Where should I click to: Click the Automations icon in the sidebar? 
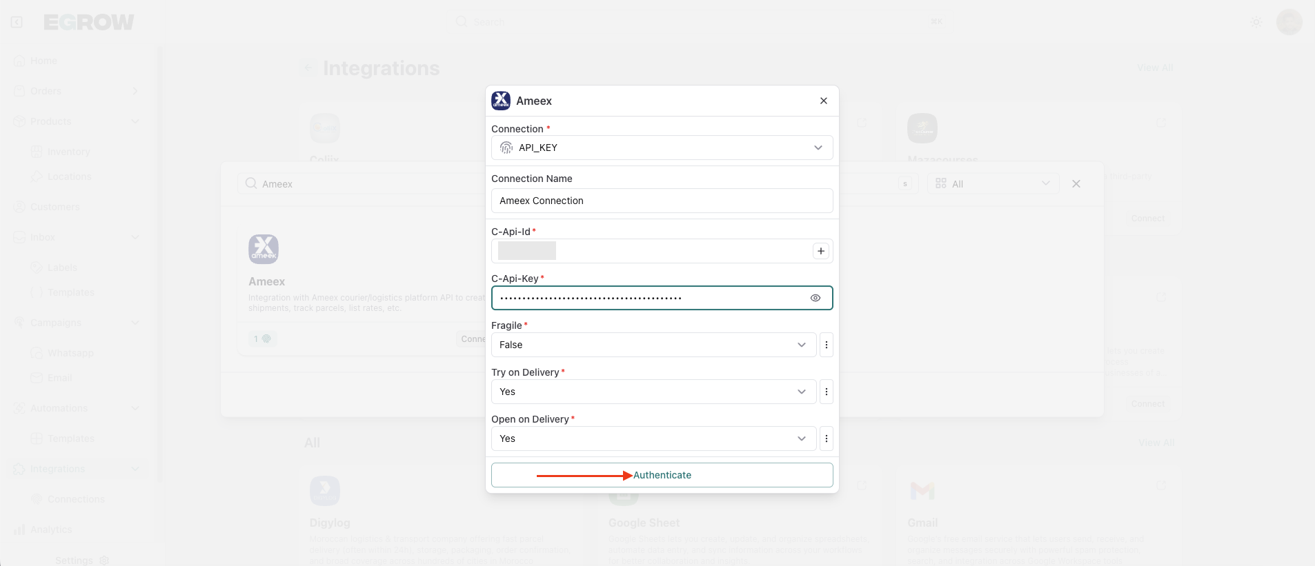(x=19, y=408)
